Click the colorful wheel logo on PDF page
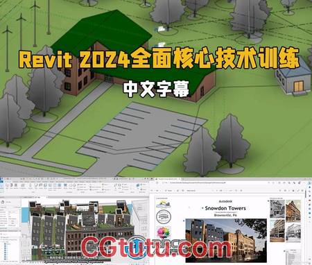This screenshot has width=312, height=265. pos(164,232)
